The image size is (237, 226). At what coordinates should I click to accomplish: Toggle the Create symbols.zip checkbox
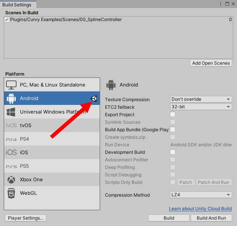click(x=173, y=137)
